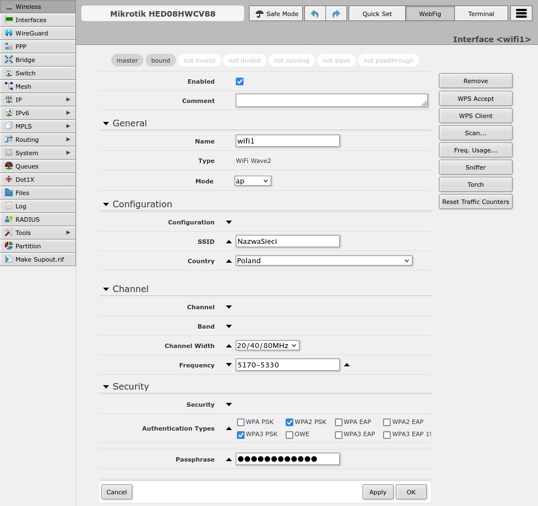Uncheck the Enabled checkbox

240,81
